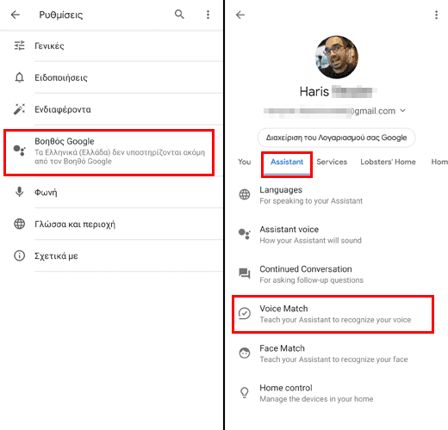Select the Lobsters' Home tab
The height and width of the screenshot is (430, 448).
pyautogui.click(x=388, y=162)
